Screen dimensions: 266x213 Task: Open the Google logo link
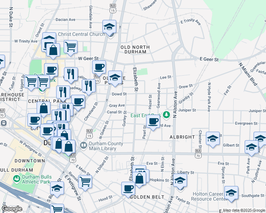[12, 209]
